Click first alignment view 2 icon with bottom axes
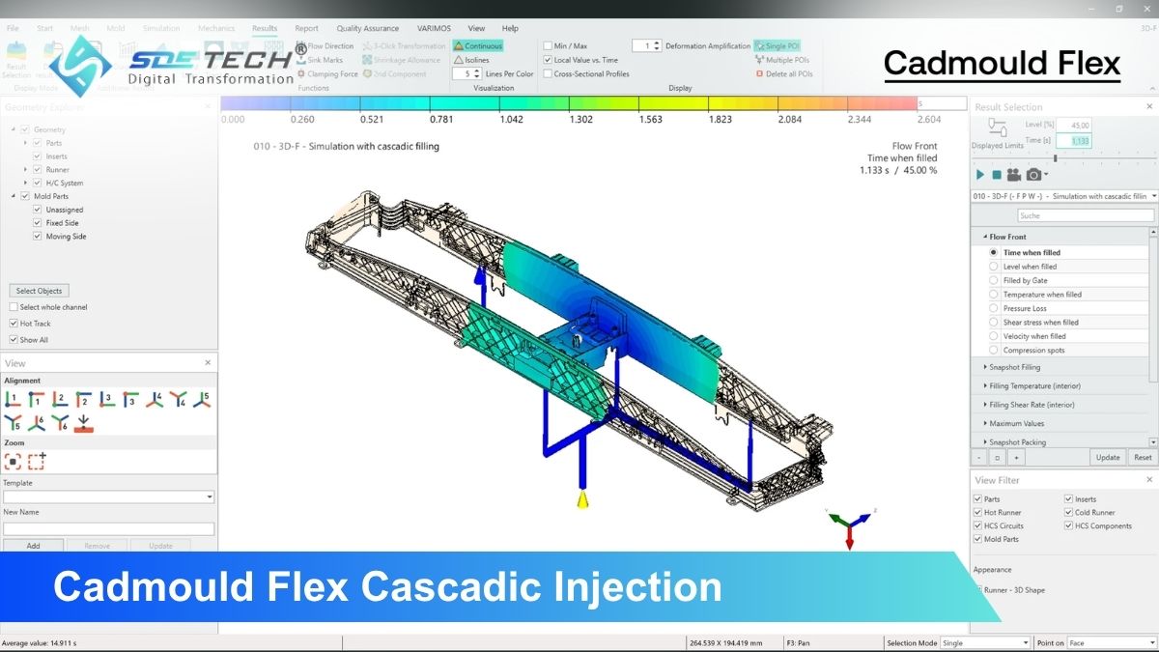1159x652 pixels. click(60, 399)
